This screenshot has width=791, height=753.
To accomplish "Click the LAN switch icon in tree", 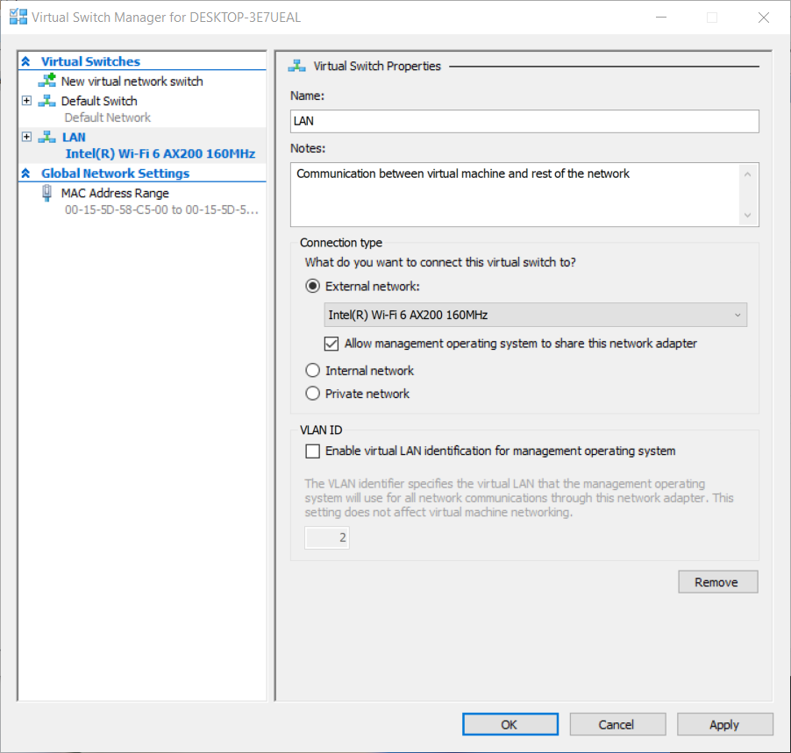I will [46, 137].
